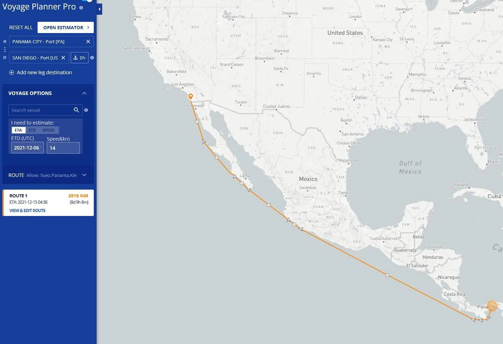Select SPEED estimate mode
Screen dimensions: 503x344
48,130
